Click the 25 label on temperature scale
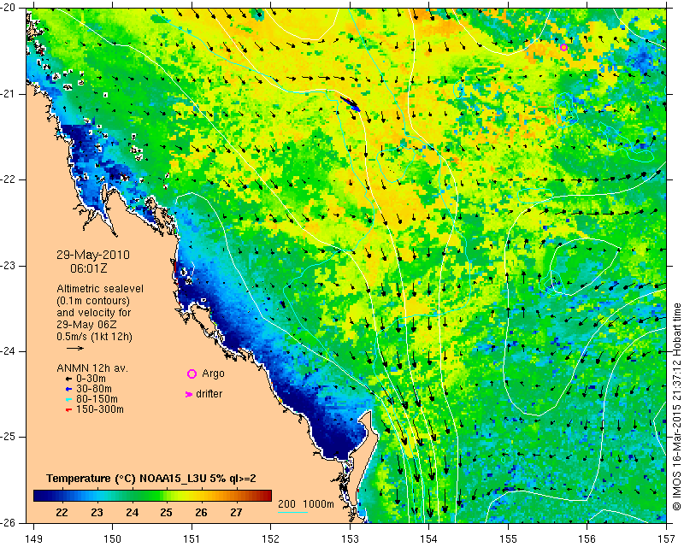Viewport: 684px width, 547px height. 166,512
